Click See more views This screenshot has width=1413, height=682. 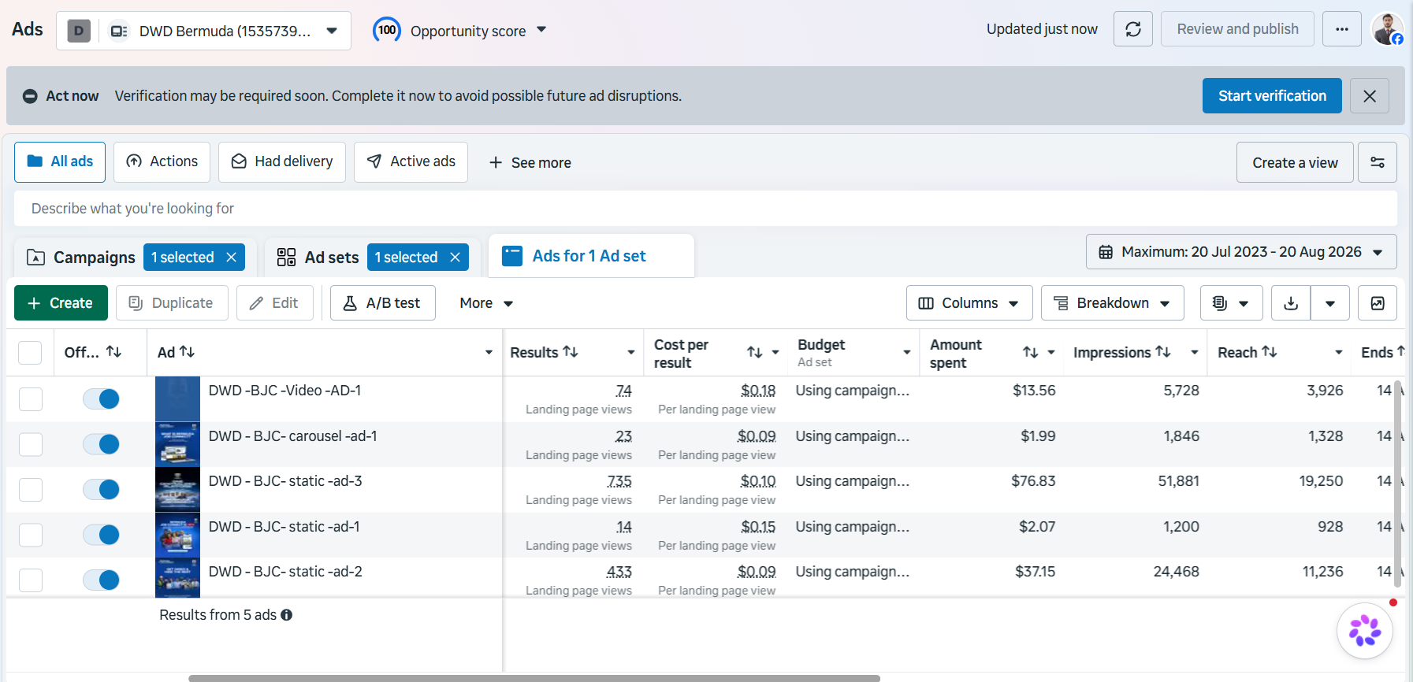[530, 163]
